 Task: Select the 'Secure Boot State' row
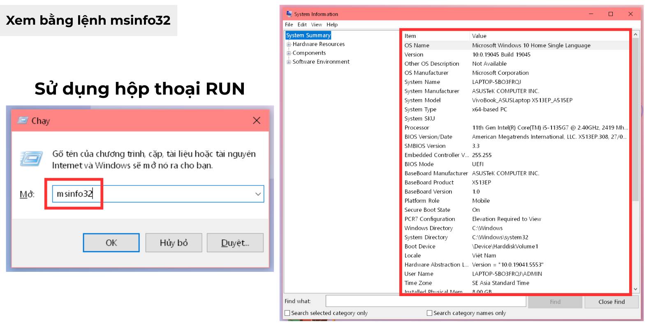515,210
